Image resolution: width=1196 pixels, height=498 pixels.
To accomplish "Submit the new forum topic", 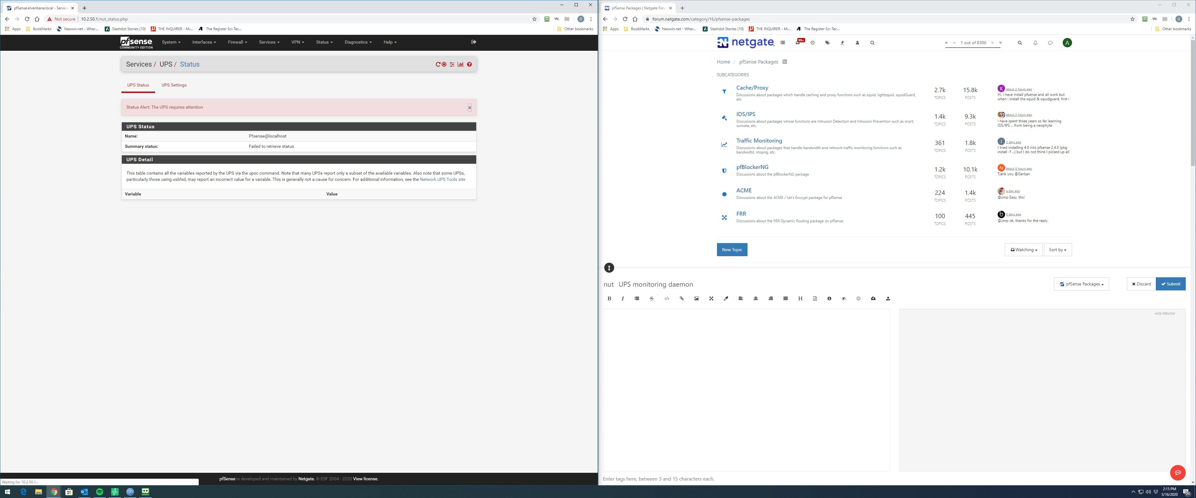I will [x=1170, y=284].
